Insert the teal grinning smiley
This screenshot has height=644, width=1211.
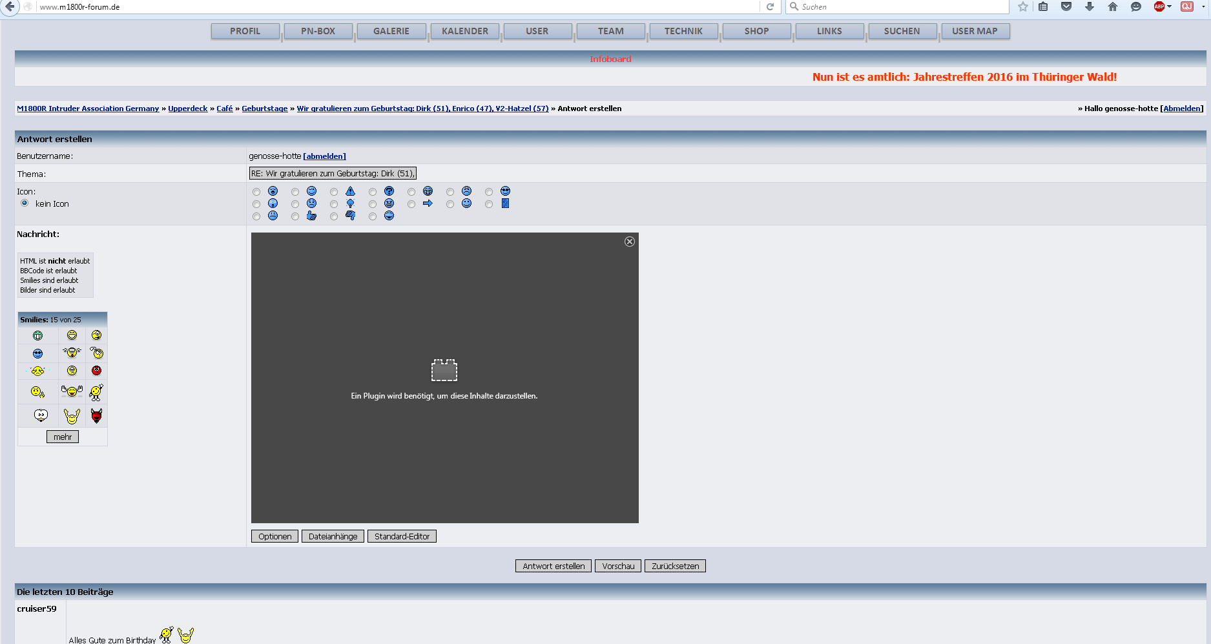pyautogui.click(x=37, y=335)
